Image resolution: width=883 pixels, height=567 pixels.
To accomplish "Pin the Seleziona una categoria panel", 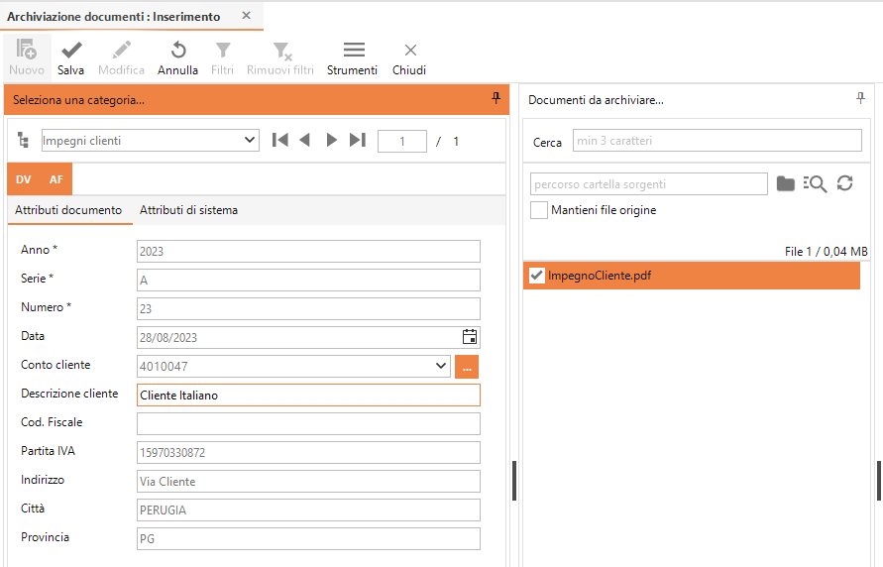I will tap(497, 98).
